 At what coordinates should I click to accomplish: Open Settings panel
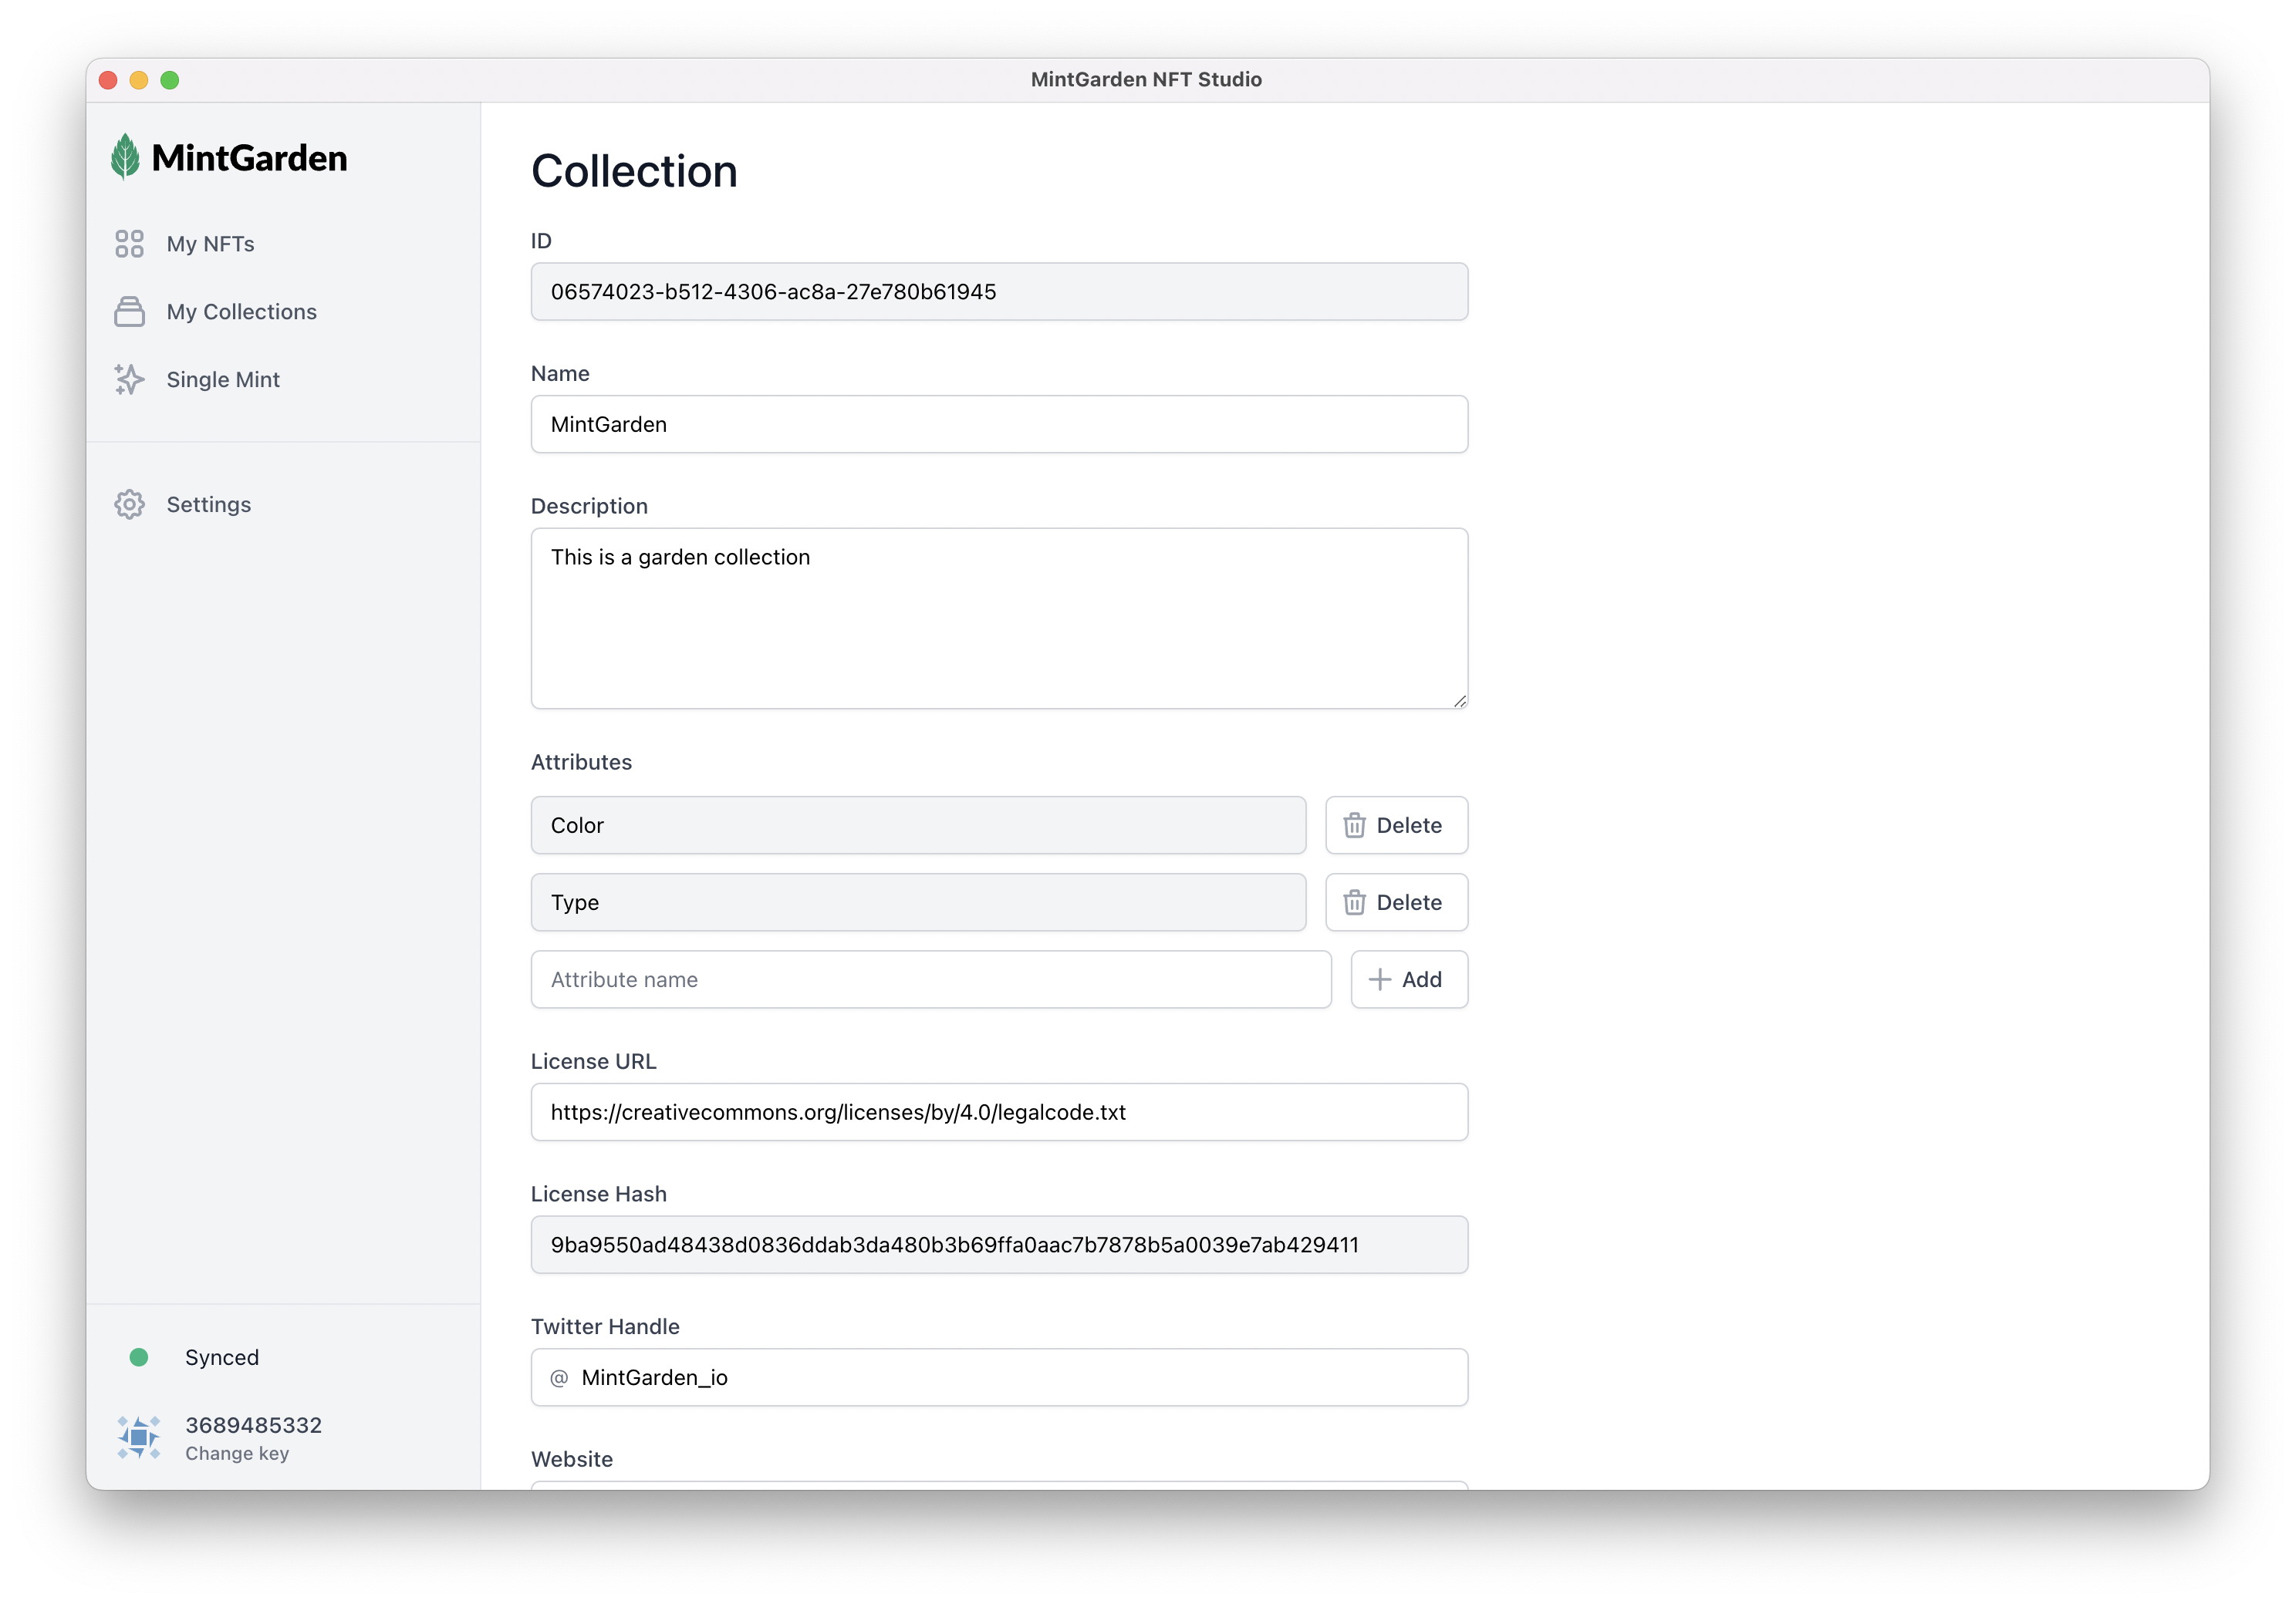pos(208,504)
